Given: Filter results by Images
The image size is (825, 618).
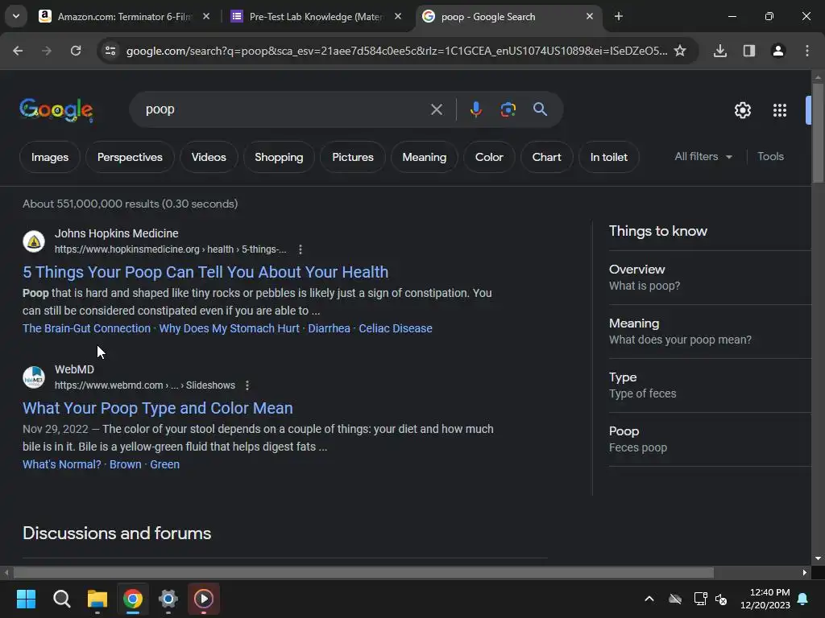Looking at the screenshot, I should 50,157.
